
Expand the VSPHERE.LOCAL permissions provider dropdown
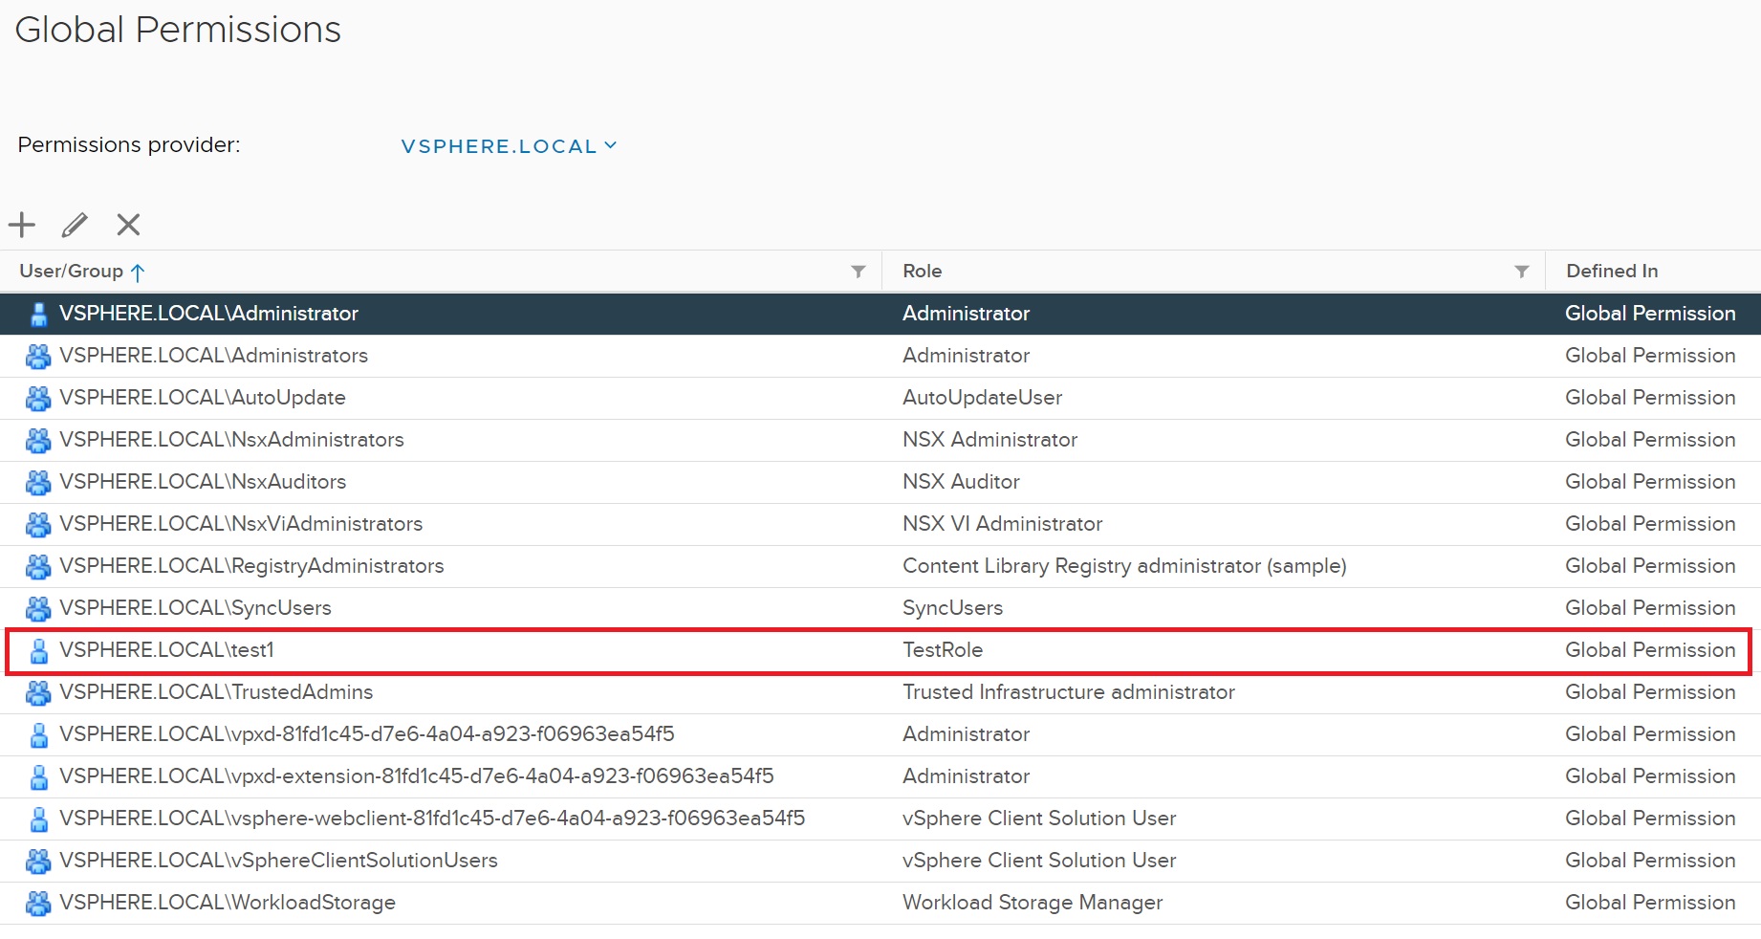click(x=499, y=146)
